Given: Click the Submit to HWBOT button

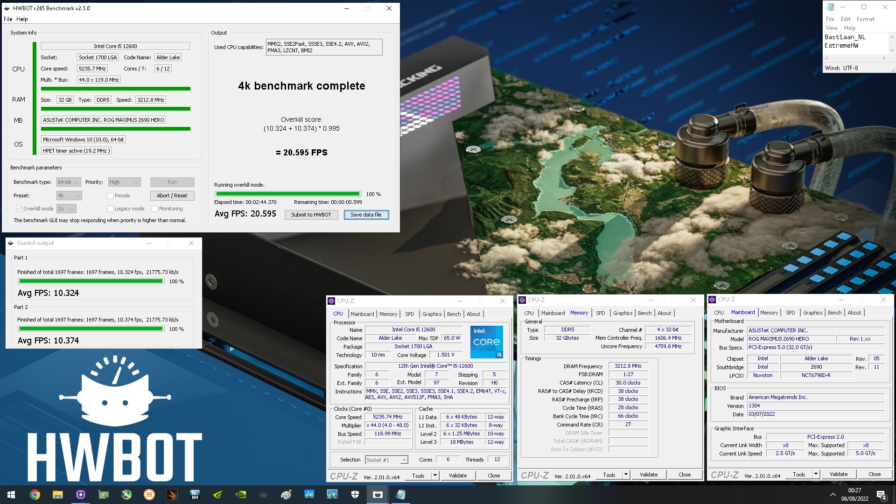Looking at the screenshot, I should [311, 215].
